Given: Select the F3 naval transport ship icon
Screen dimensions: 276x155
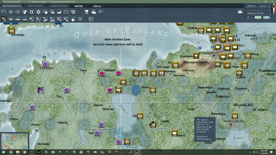Looking at the screenshot, I should [x=18, y=19].
